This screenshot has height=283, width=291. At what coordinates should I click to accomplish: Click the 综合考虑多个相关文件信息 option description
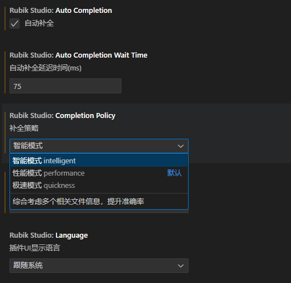click(78, 201)
